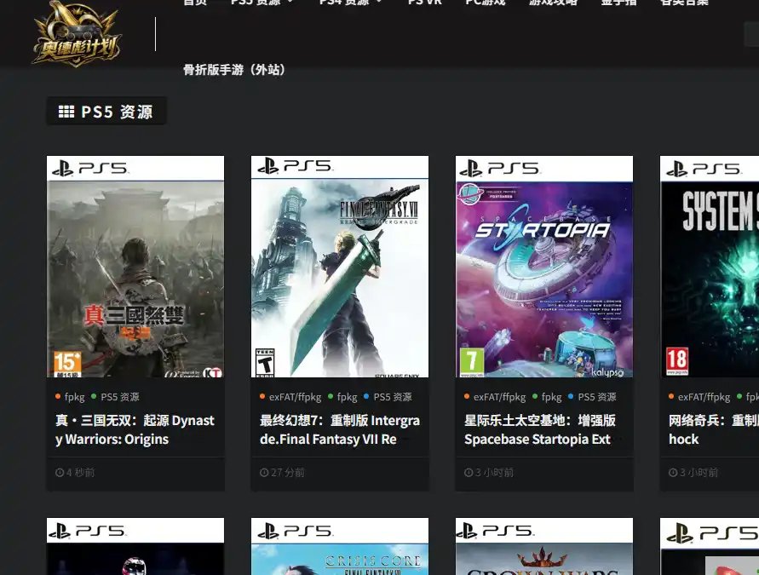The height and width of the screenshot is (575, 759).
Task: Click the green dot beside fpkg on the Startopia card
Action: pyautogui.click(x=535, y=396)
